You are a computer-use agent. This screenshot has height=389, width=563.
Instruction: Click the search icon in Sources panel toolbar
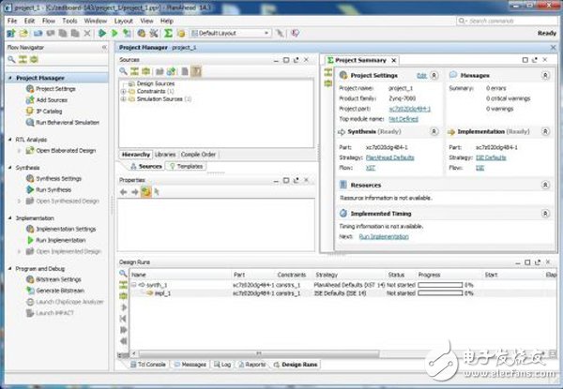pyautogui.click(x=124, y=70)
